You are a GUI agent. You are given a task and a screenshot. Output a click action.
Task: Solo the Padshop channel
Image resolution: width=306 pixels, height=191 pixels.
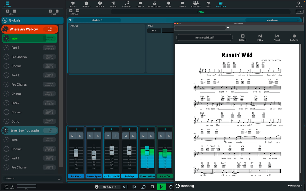coord(133,135)
